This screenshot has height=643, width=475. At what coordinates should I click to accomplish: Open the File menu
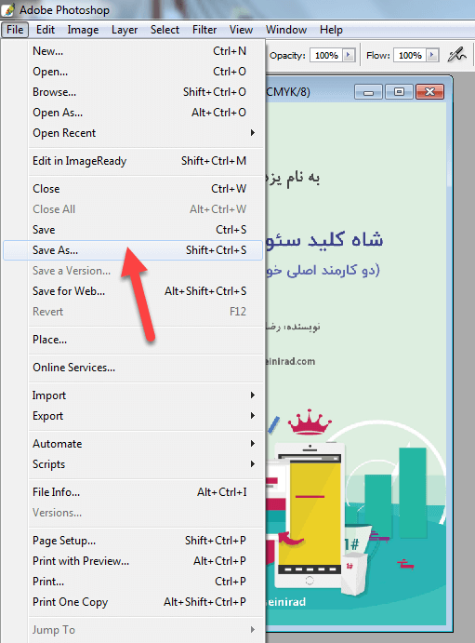click(x=15, y=30)
